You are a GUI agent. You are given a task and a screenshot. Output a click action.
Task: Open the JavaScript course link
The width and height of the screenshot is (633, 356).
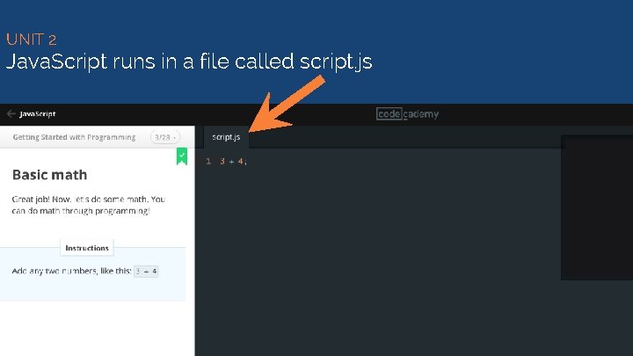click(38, 114)
